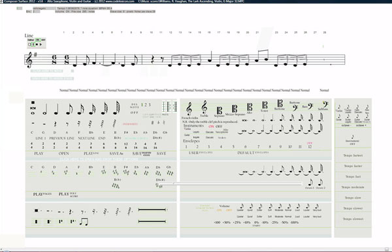Choose the Treble clef

pyautogui.click(x=204, y=107)
